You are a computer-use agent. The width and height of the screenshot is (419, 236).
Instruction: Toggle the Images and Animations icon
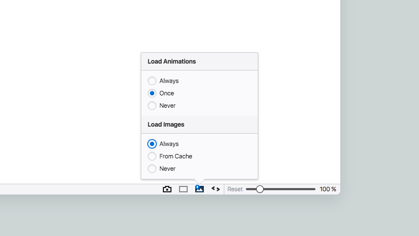(200, 189)
